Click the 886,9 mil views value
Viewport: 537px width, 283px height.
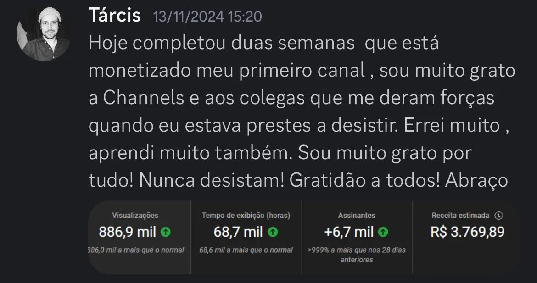tap(128, 232)
